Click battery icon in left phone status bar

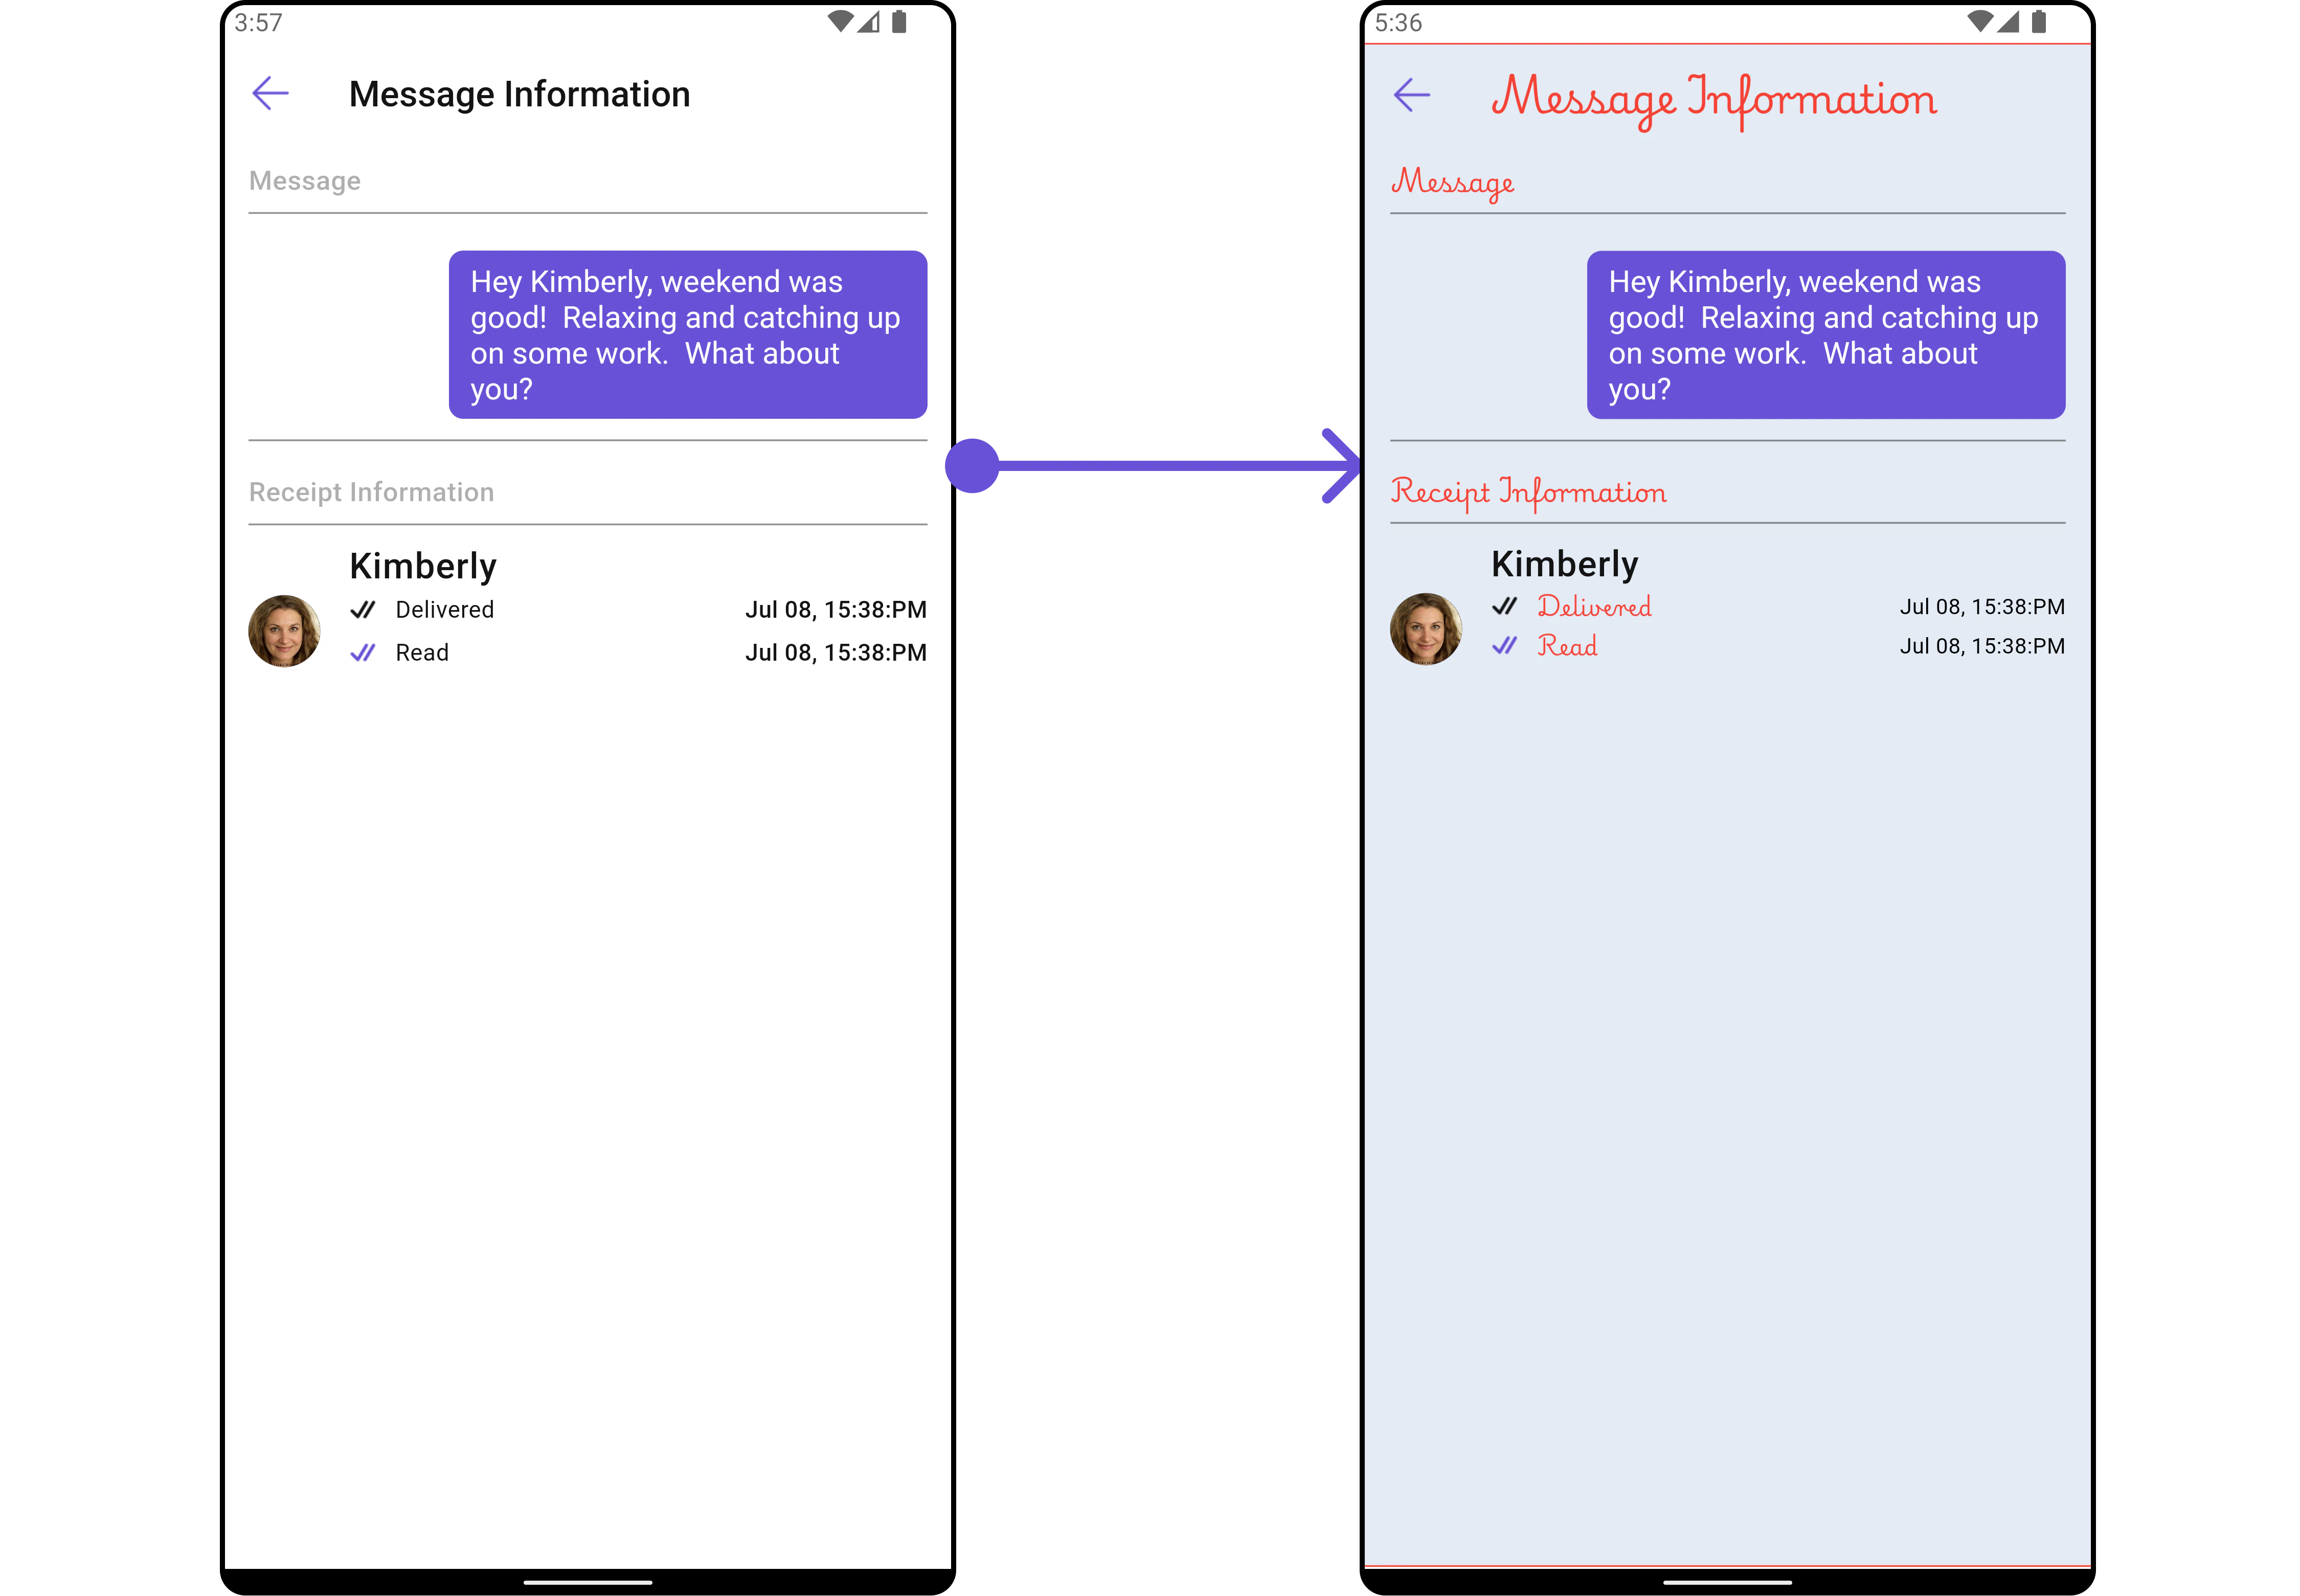tap(899, 22)
